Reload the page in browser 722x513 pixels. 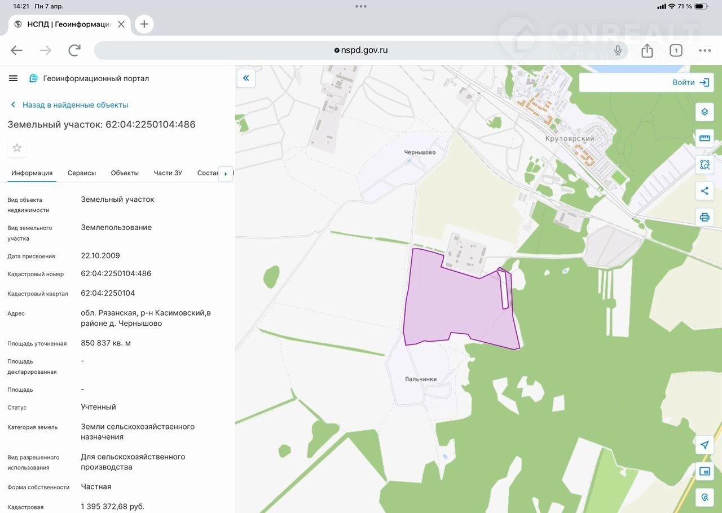pyautogui.click(x=74, y=50)
